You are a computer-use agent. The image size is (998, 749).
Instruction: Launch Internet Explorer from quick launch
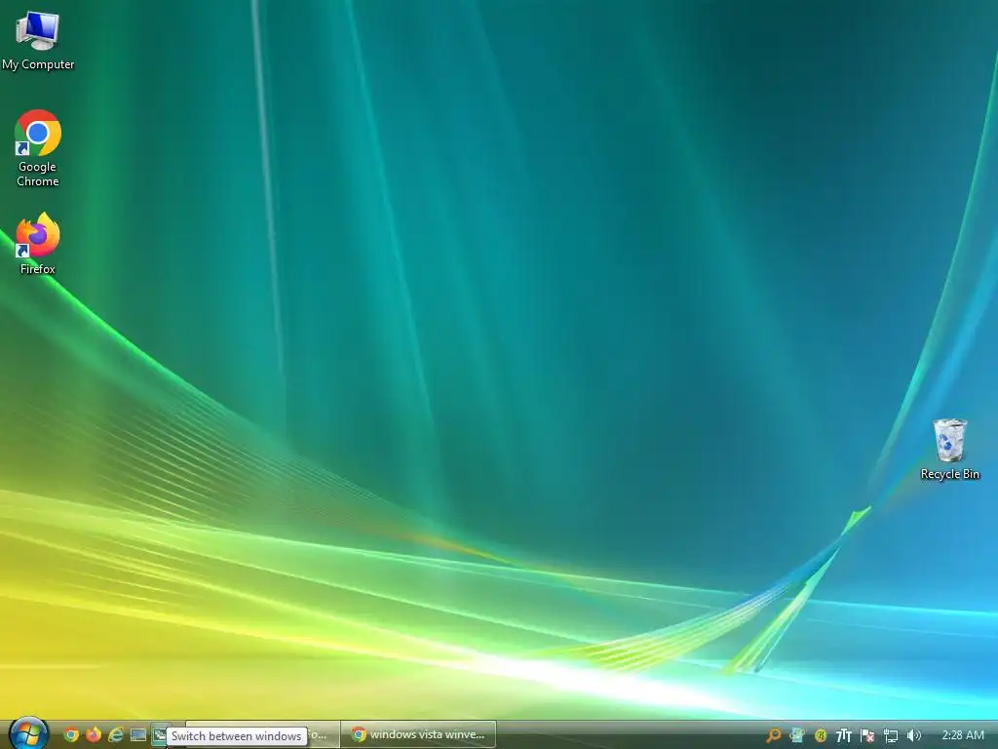pos(116,735)
